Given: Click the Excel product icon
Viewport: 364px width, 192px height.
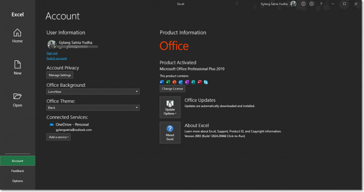Looking at the screenshot, I should (168, 82).
